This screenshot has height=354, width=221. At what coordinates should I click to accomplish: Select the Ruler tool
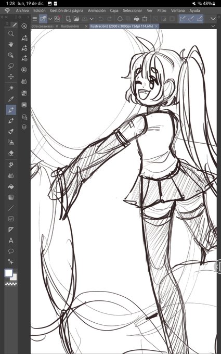click(x=11, y=230)
